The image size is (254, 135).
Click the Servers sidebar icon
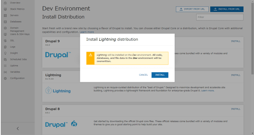(x=5, y=15)
